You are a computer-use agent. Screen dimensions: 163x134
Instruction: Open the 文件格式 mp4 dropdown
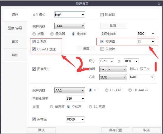tap(70, 15)
